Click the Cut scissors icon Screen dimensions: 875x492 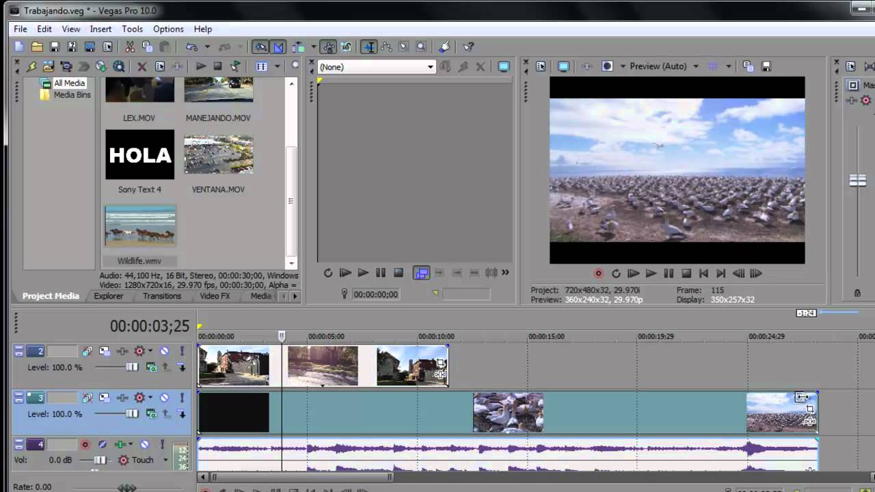click(x=129, y=47)
